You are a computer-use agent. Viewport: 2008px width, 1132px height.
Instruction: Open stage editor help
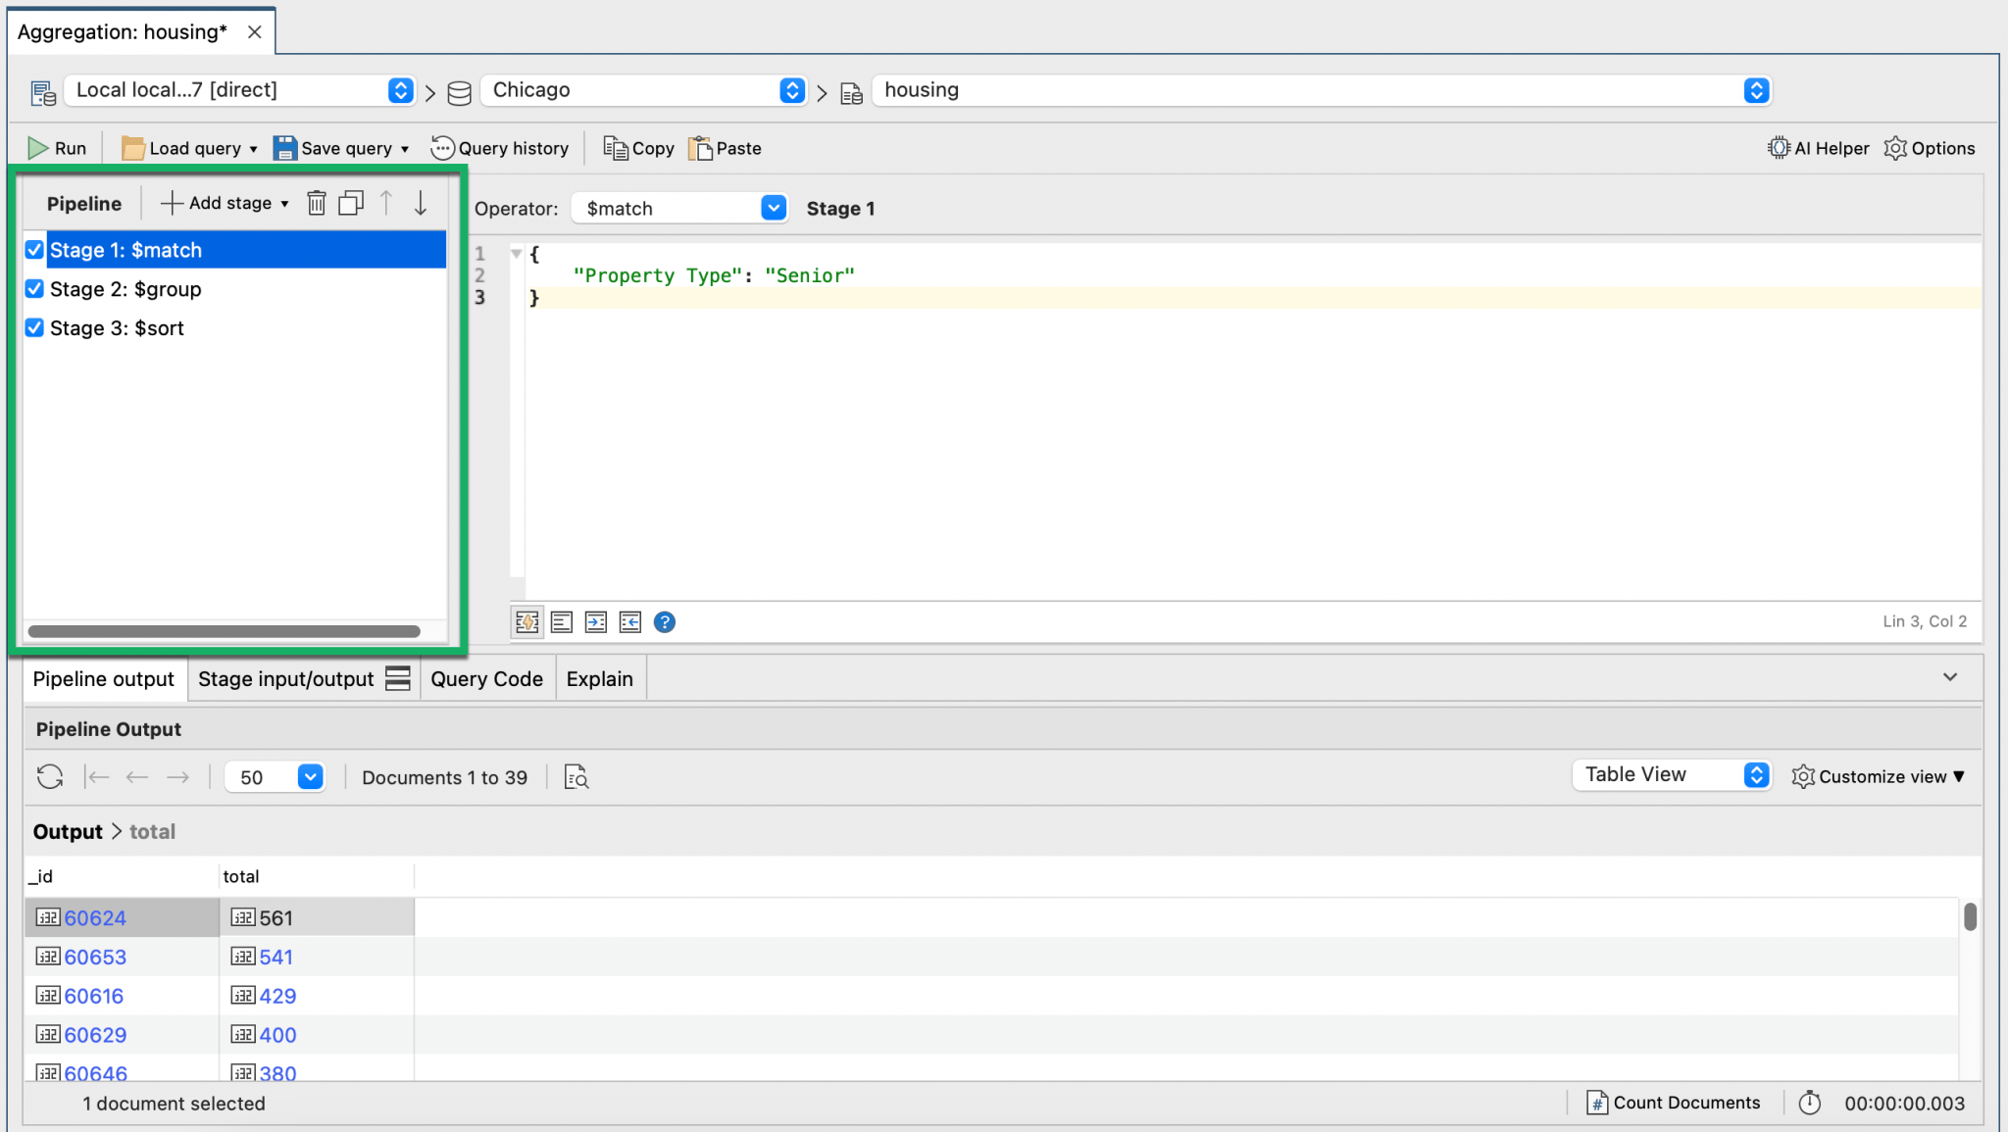point(664,621)
